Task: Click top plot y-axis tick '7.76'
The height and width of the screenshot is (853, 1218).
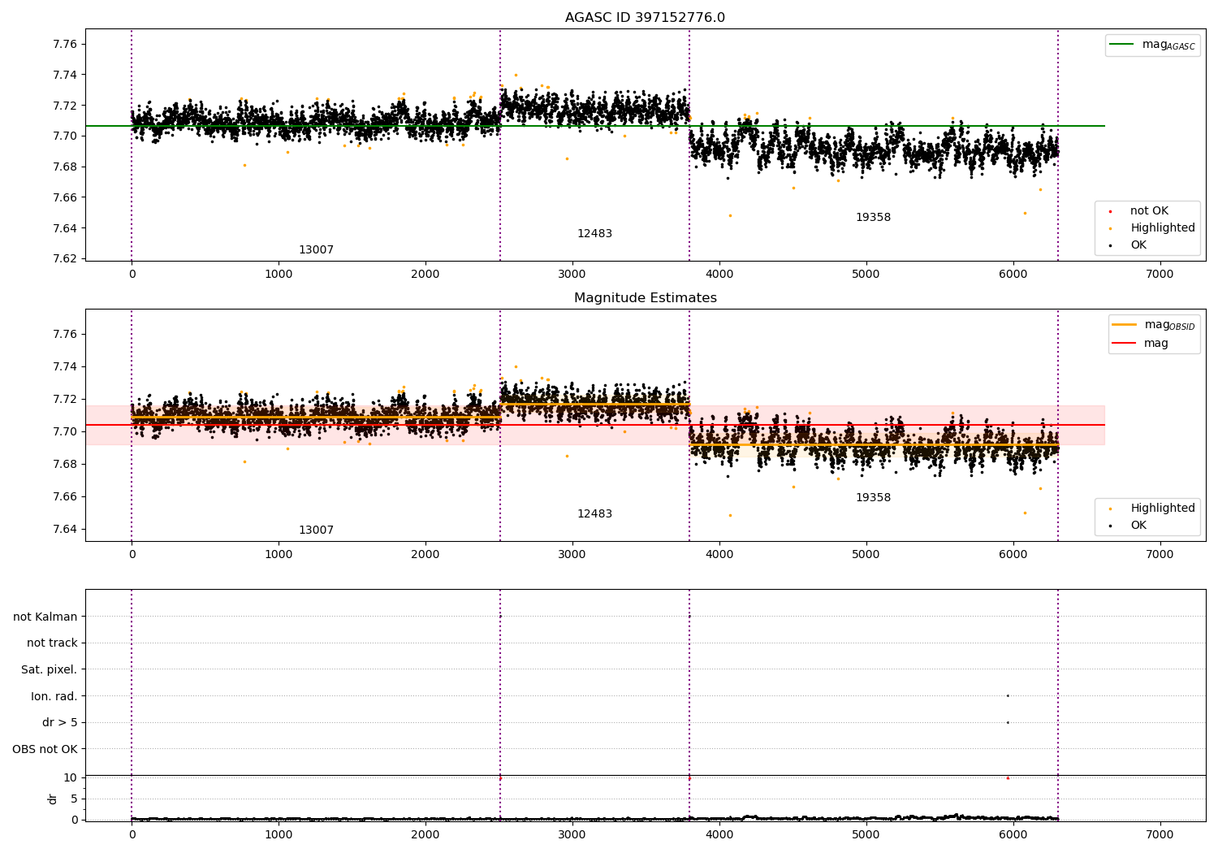Action: [x=65, y=44]
